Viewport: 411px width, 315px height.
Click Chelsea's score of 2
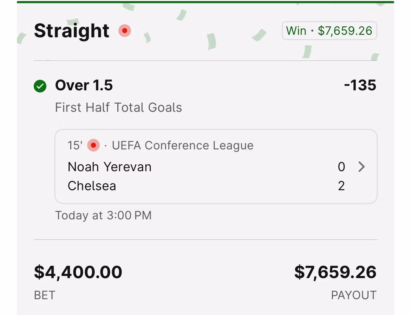[341, 186]
